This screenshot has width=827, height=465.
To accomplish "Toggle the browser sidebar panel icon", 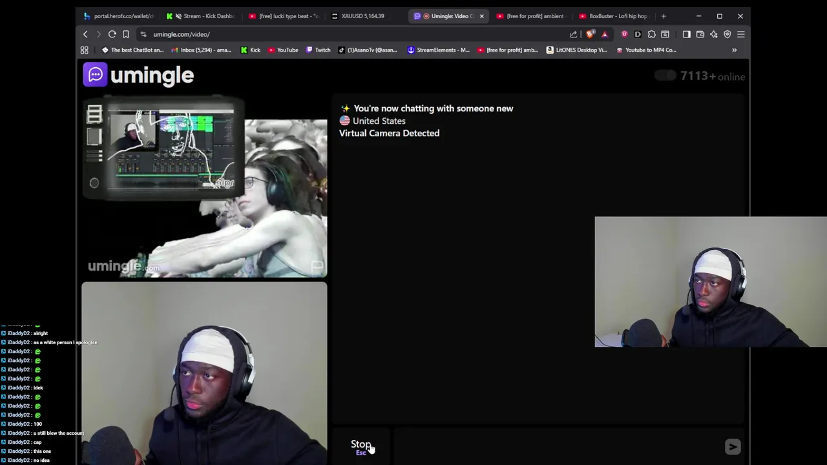I will pos(686,34).
